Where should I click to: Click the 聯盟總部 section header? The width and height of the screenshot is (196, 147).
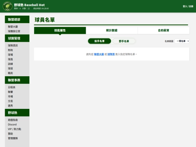[17, 19]
